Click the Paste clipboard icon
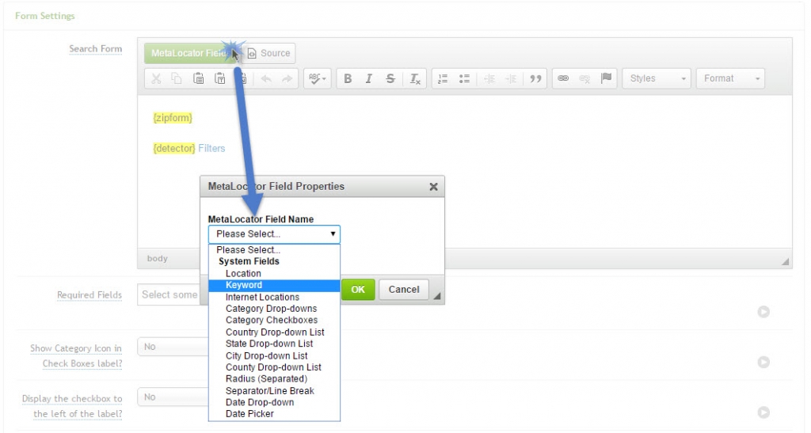 click(198, 78)
